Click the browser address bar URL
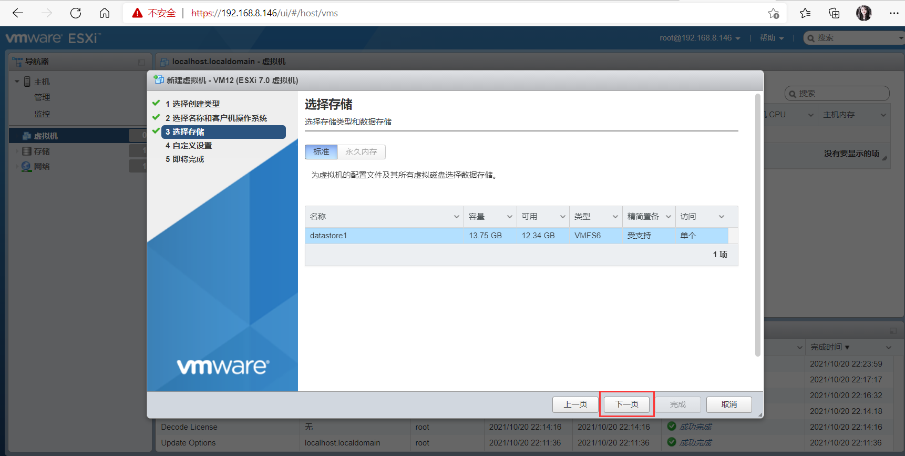 [264, 13]
